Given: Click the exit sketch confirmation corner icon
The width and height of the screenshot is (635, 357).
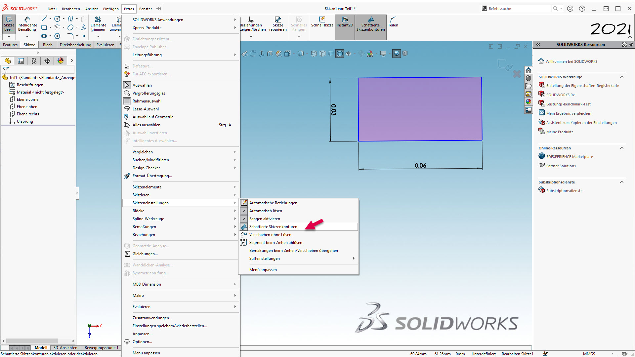Looking at the screenshot, I should click(505, 65).
